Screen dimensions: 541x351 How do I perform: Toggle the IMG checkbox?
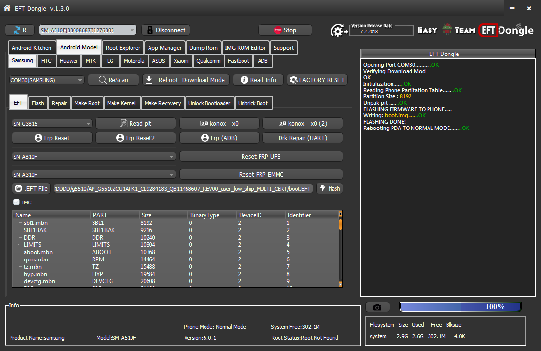(x=16, y=202)
